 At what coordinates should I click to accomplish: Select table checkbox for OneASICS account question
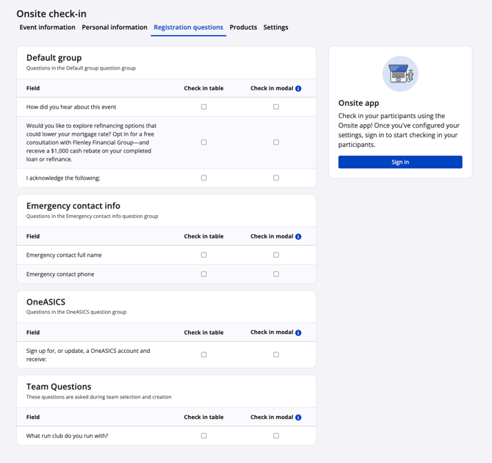click(204, 355)
